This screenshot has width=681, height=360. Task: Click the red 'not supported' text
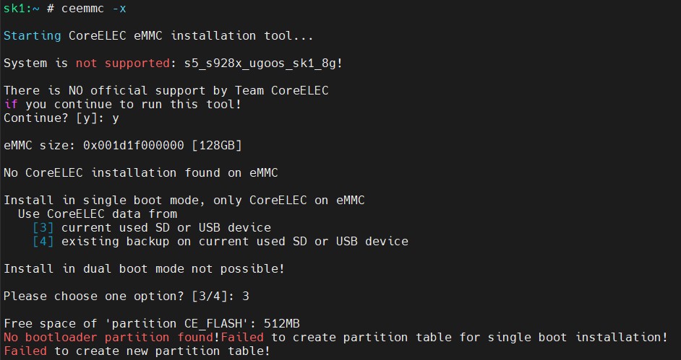tap(120, 63)
